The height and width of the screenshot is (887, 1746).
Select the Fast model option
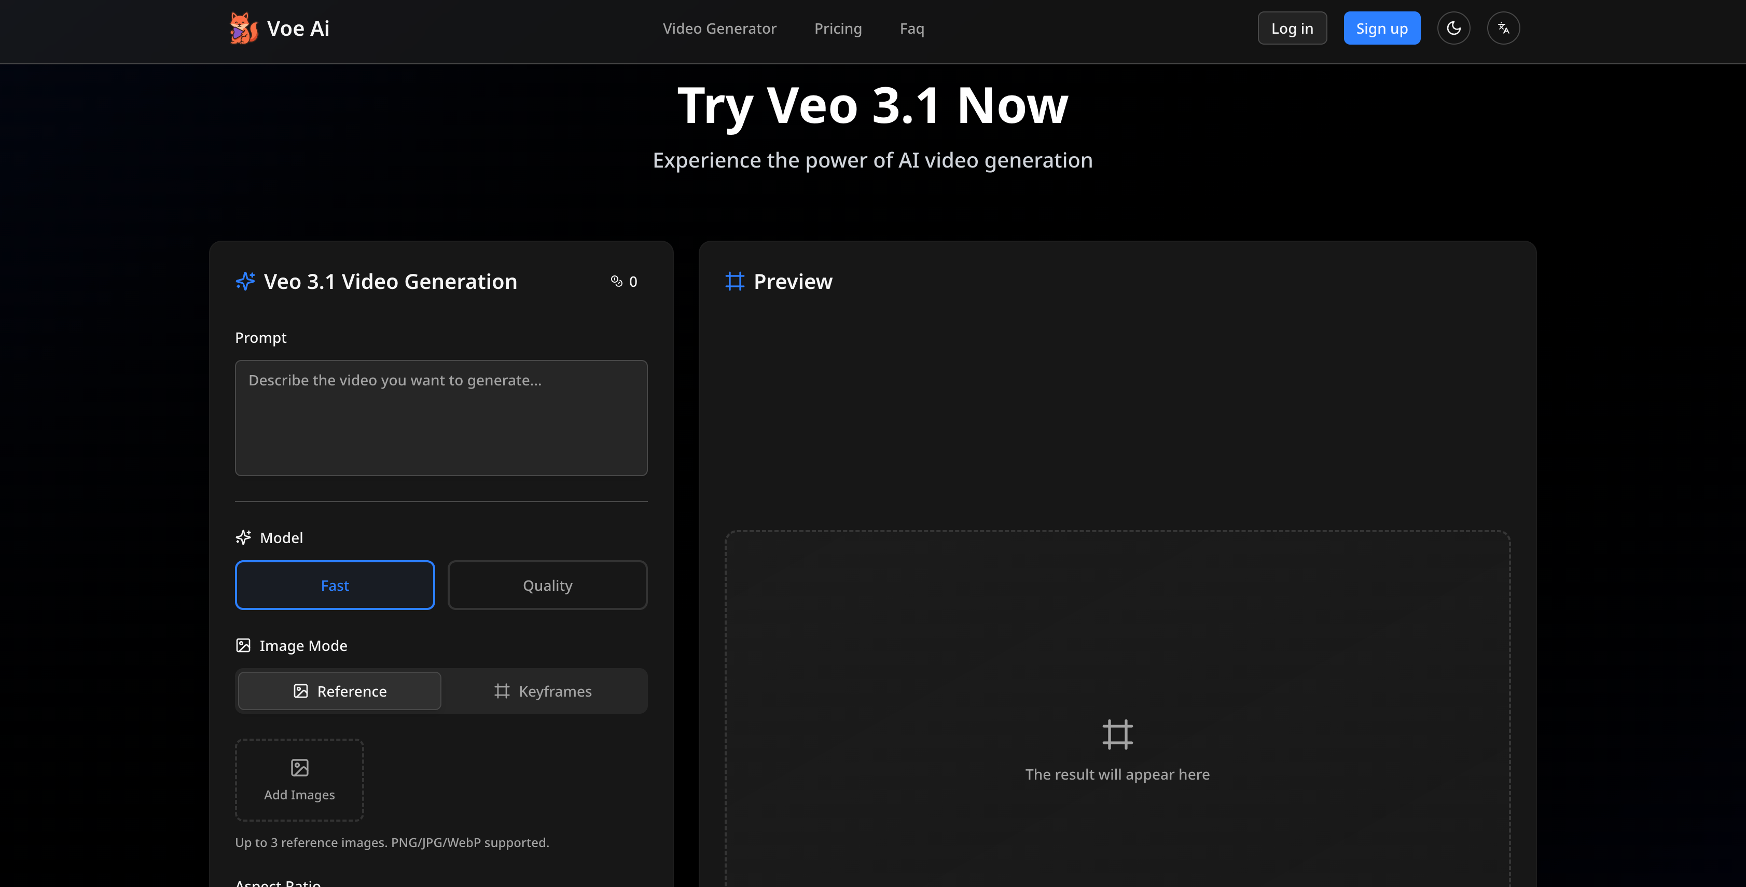[335, 585]
